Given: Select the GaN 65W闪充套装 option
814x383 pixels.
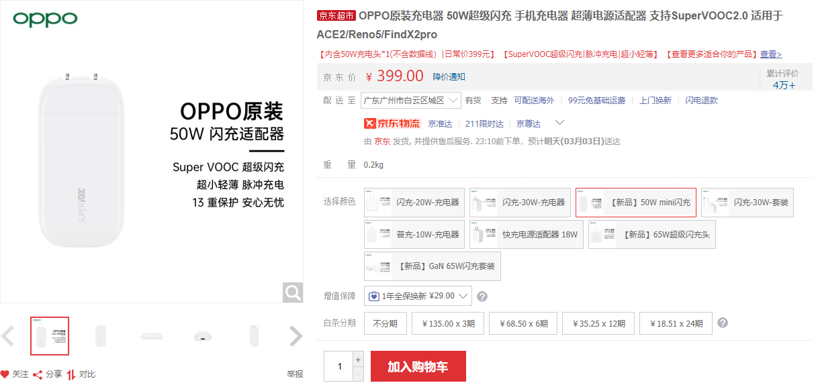Looking at the screenshot, I should click(x=433, y=266).
